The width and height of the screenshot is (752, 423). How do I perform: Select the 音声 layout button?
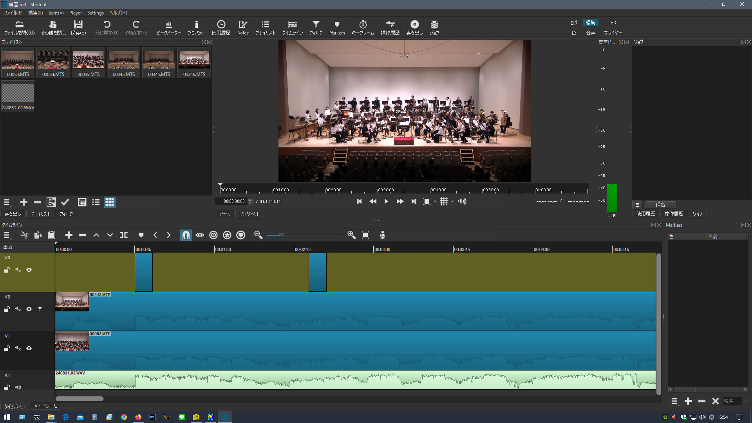[591, 33]
